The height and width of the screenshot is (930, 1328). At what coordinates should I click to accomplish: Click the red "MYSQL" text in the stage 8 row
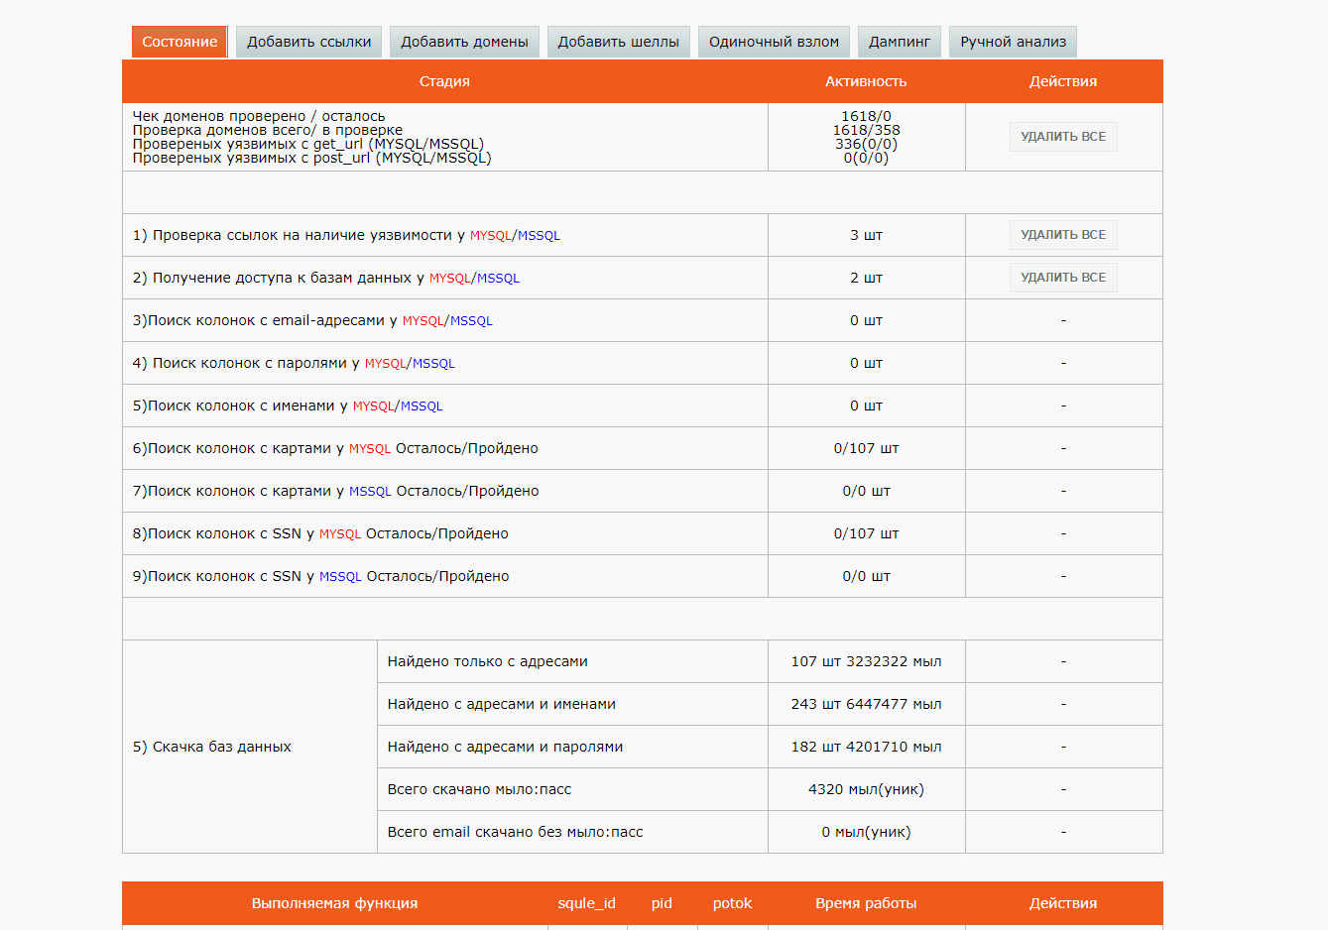(340, 534)
